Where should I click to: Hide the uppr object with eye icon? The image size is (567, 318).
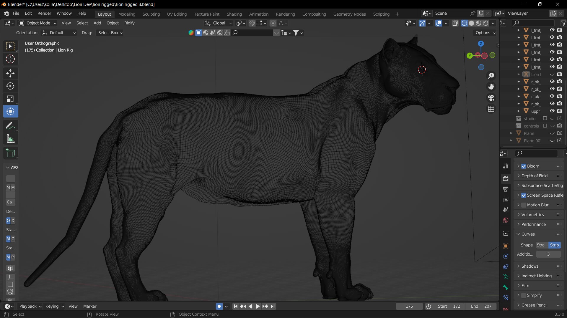coord(552,111)
